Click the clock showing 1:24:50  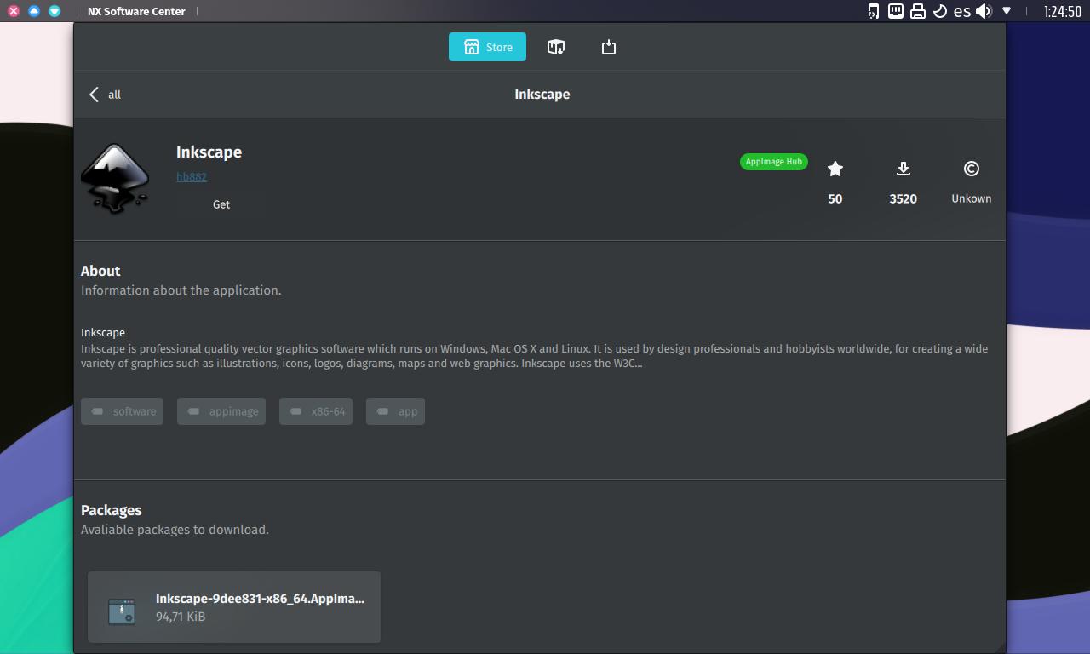click(x=1062, y=12)
